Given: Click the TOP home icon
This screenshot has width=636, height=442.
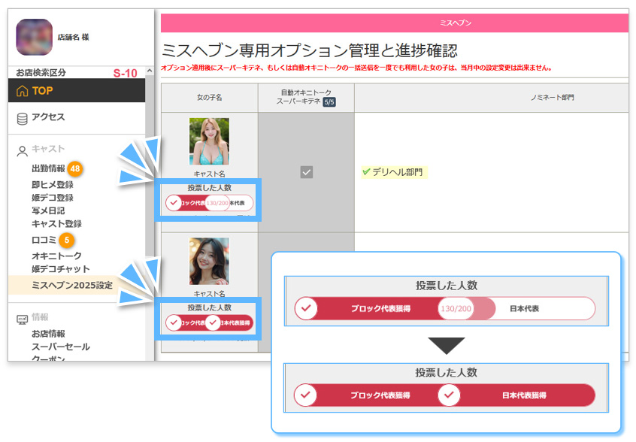Looking at the screenshot, I should tap(22, 91).
